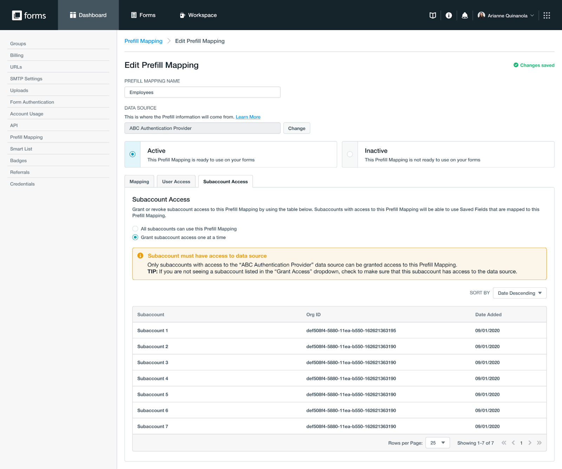Click the Prefill Mapping Name input field
Screen dimensions: 562x469
point(202,92)
